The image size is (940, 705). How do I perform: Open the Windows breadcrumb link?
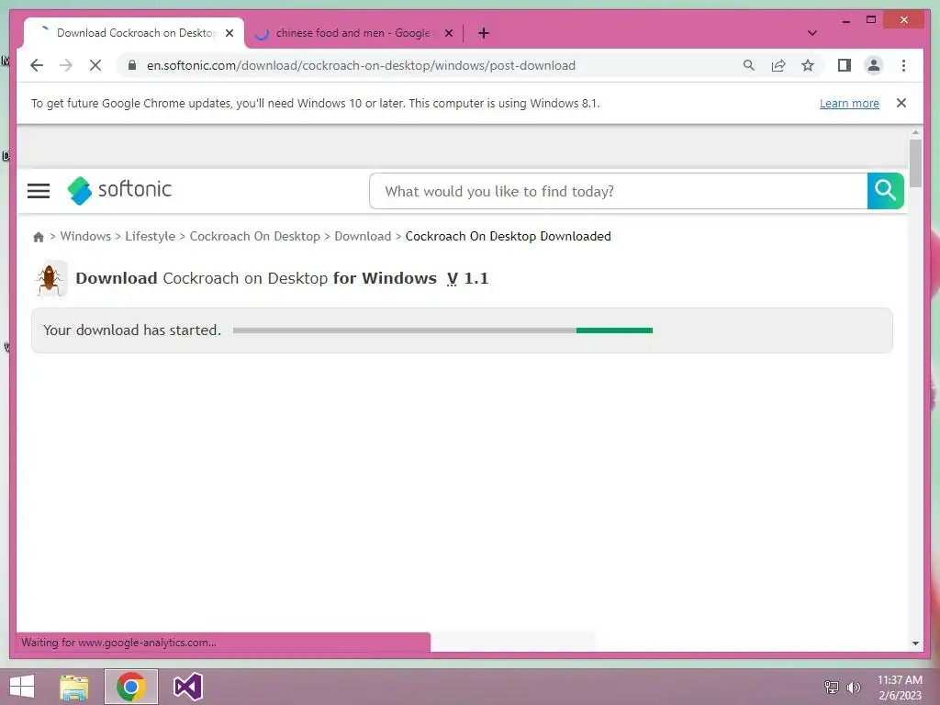[x=85, y=236]
